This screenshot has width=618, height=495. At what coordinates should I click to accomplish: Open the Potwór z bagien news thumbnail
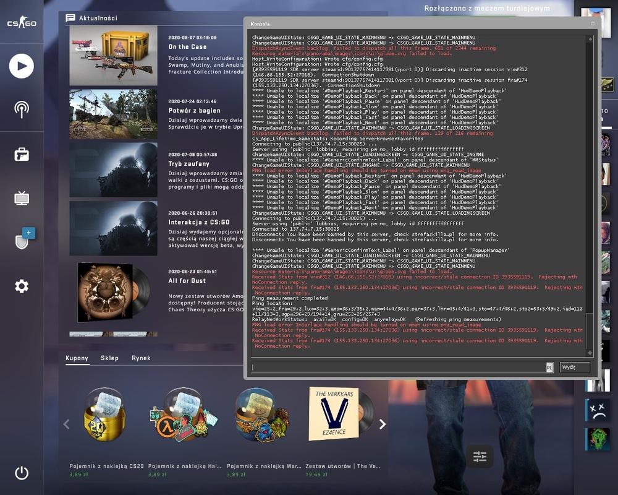[x=114, y=114]
